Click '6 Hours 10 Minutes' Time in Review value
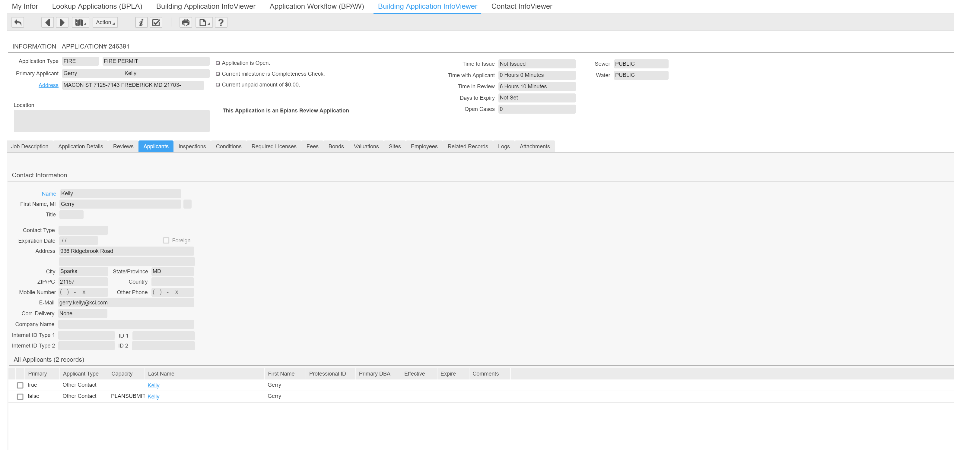 [537, 87]
